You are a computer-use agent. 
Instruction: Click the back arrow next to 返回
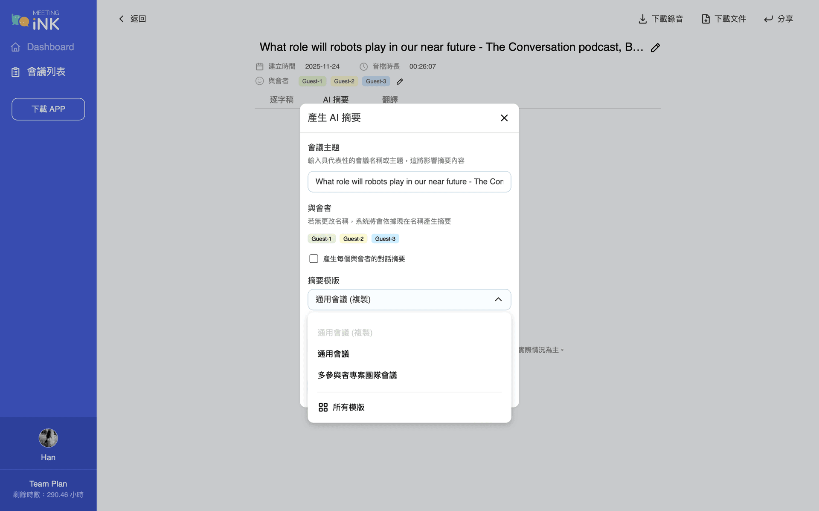121,19
